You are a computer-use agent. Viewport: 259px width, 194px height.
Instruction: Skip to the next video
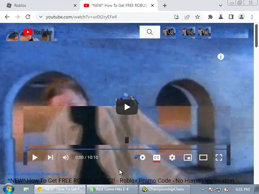click(51, 157)
